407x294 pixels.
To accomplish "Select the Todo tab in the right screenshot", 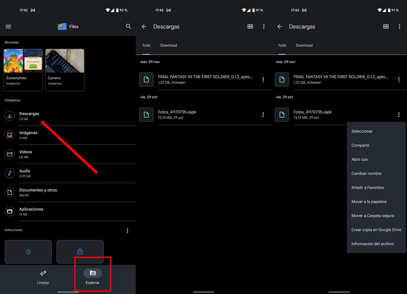I will tap(282, 45).
